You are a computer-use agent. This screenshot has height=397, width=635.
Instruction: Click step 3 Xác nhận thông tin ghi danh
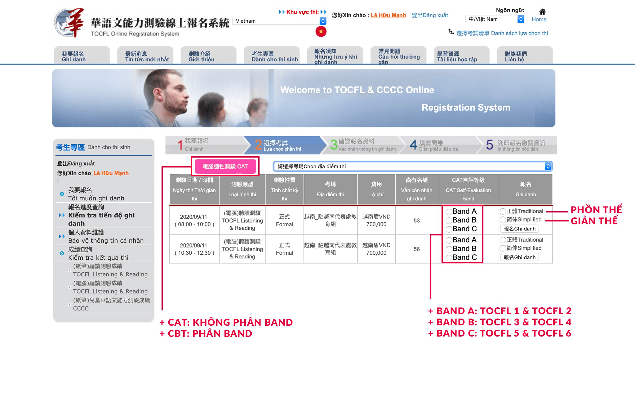click(363, 145)
